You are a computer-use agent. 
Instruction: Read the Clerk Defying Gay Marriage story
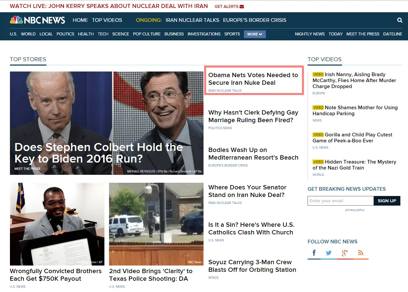pos(253,116)
